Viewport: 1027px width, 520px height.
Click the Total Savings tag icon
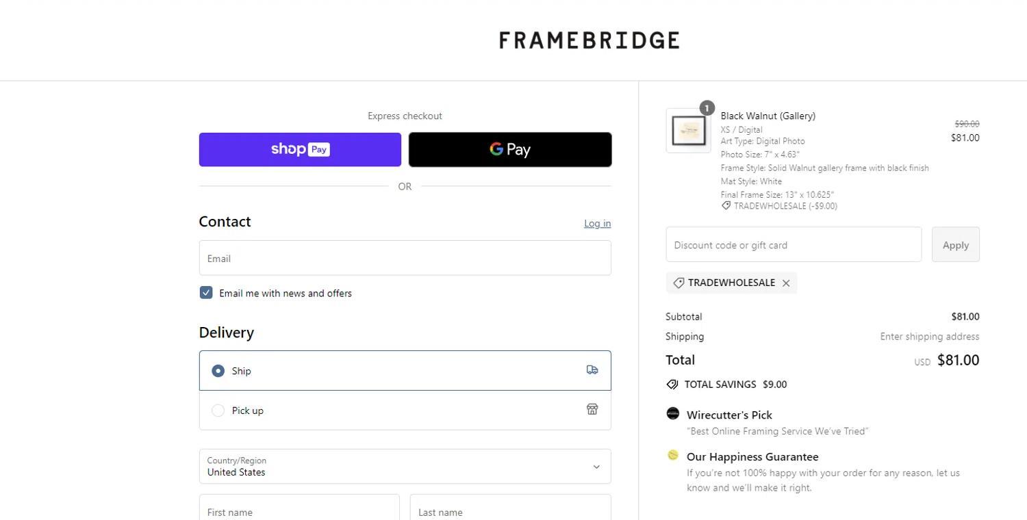[x=672, y=385]
